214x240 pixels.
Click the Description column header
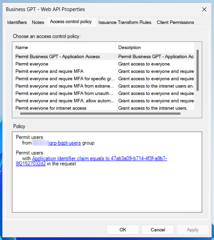click(x=155, y=47)
